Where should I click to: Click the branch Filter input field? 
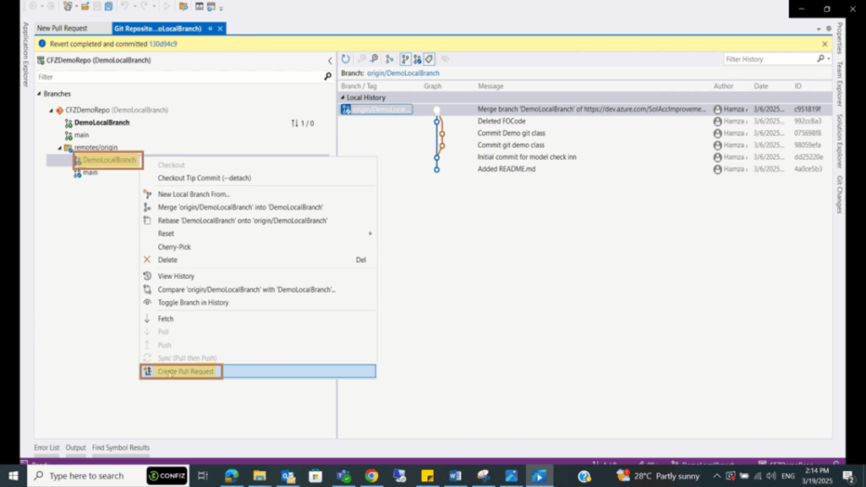(179, 77)
